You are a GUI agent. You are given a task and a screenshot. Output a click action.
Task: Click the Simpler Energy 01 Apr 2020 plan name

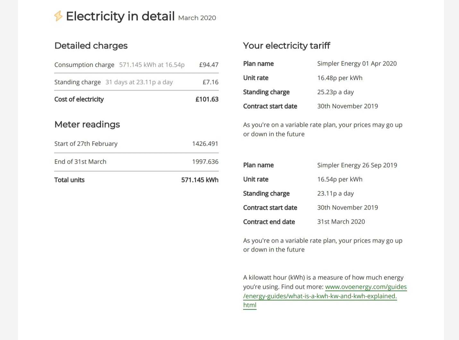pyautogui.click(x=357, y=64)
